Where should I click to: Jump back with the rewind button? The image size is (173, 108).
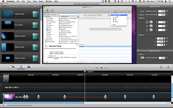97,67
